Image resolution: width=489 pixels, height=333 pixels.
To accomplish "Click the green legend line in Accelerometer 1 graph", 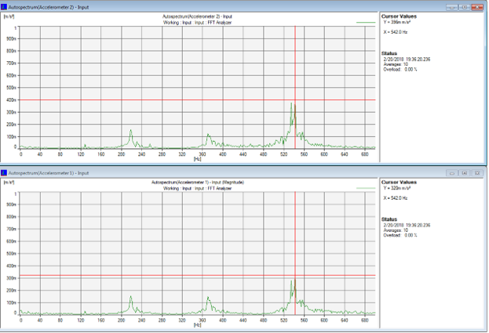I will (365, 189).
